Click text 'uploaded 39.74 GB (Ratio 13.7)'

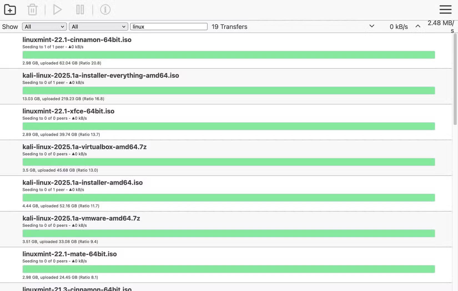pyautogui.click(x=70, y=135)
